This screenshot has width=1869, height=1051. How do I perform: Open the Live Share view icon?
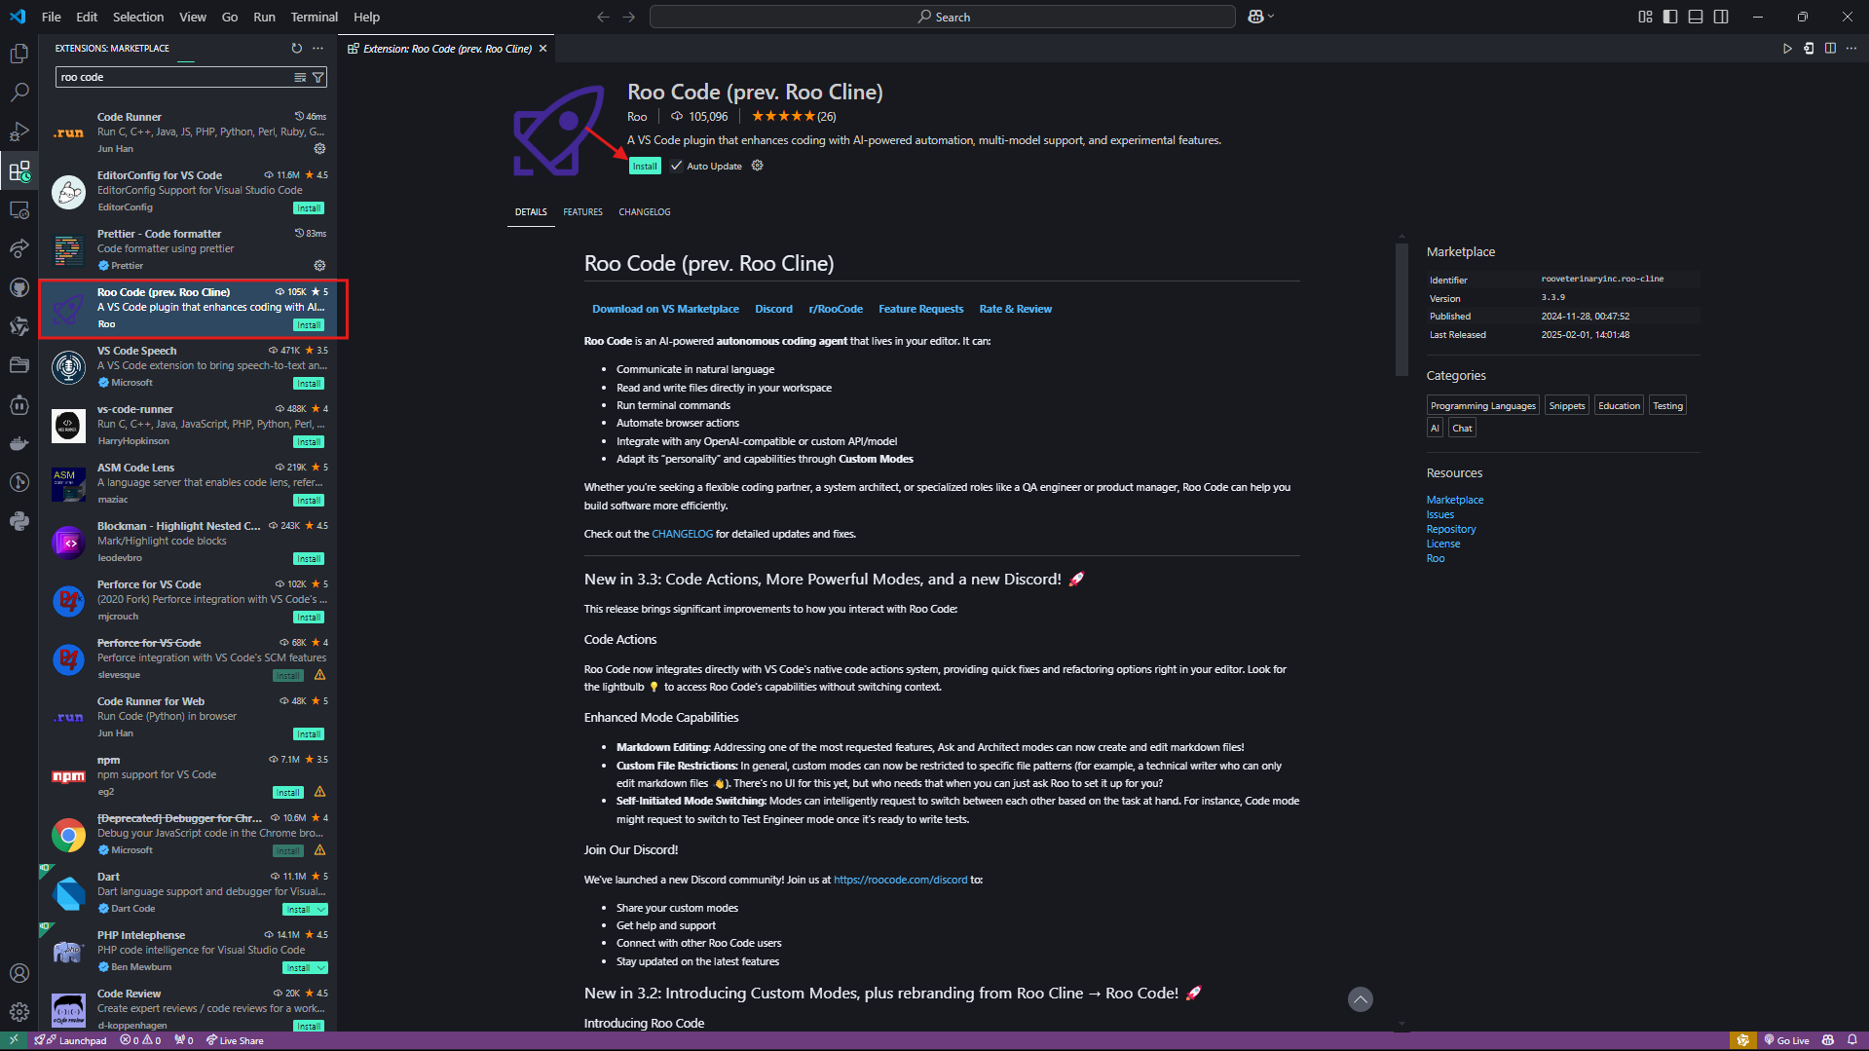(19, 248)
